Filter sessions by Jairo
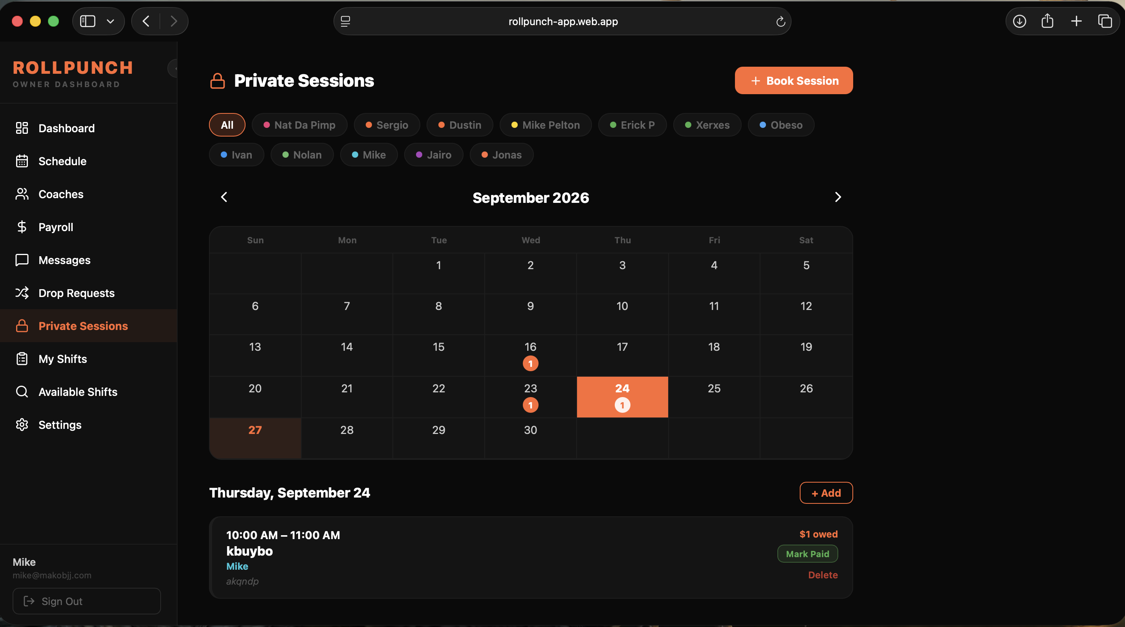This screenshot has height=627, width=1125. coord(434,155)
